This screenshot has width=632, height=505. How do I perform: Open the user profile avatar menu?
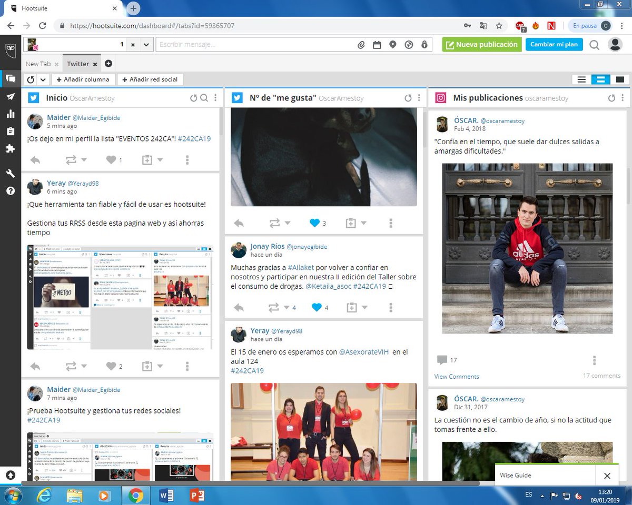pos(615,45)
